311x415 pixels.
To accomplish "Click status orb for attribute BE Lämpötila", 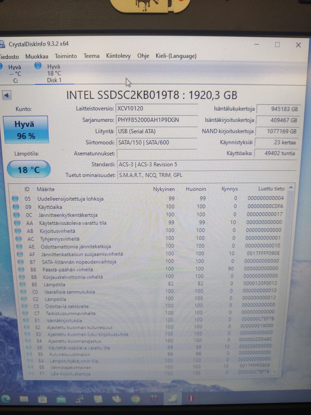I will pyautogui.click(x=23, y=284).
